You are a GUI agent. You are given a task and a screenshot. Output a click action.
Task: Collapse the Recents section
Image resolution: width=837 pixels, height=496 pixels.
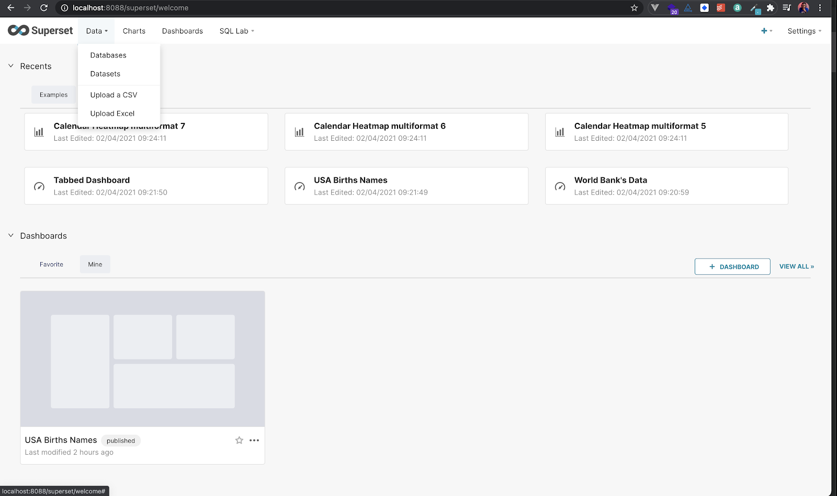(11, 66)
